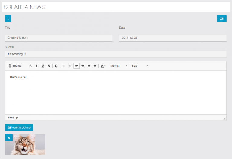This screenshot has width=232, height=159.
Task: Expand the Normal paragraph format dropdown
Action: pyautogui.click(x=118, y=66)
